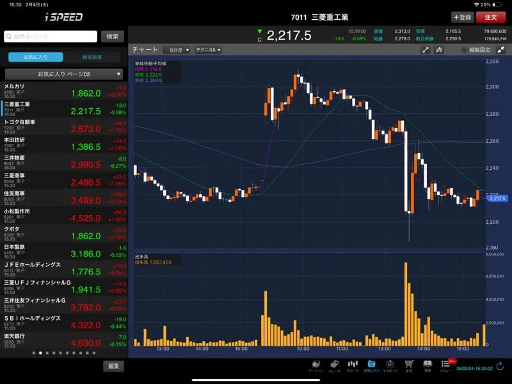
Task: Tap the last page indicator dot
Action: point(94,353)
